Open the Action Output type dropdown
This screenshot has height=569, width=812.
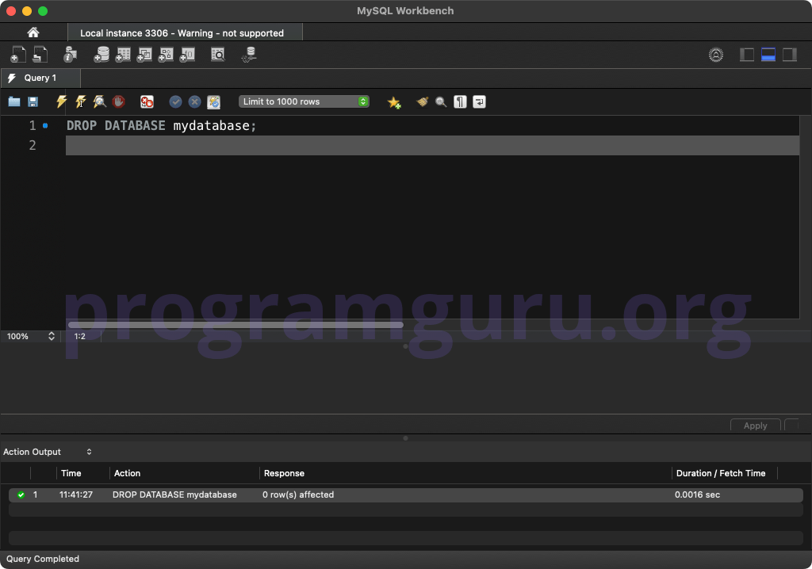[x=48, y=452]
